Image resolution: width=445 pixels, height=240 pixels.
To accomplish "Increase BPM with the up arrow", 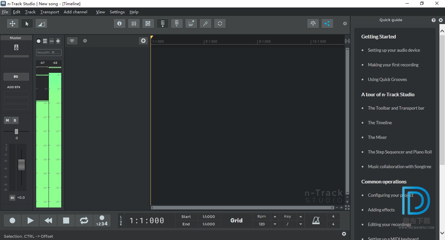I will click(x=275, y=217).
